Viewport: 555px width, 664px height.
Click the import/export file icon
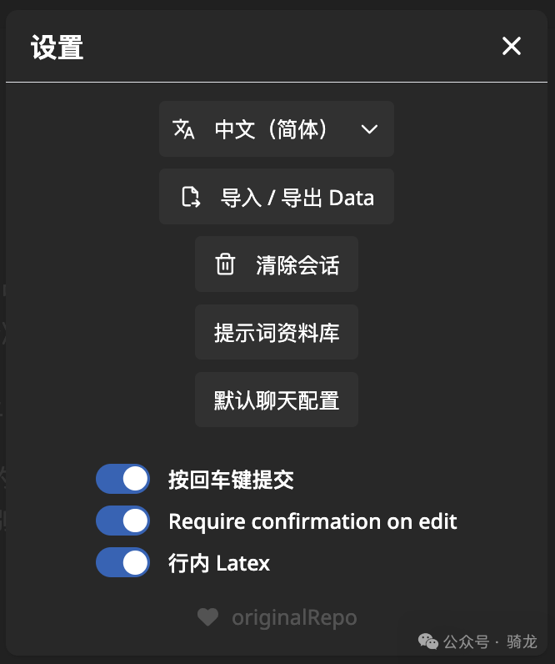(191, 197)
